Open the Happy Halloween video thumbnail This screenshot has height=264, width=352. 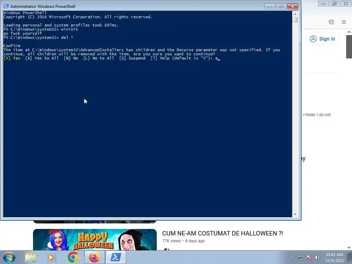(x=95, y=240)
